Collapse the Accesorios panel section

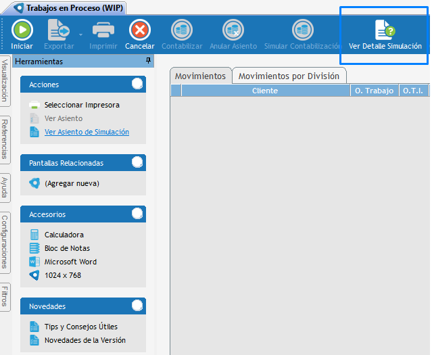point(137,214)
